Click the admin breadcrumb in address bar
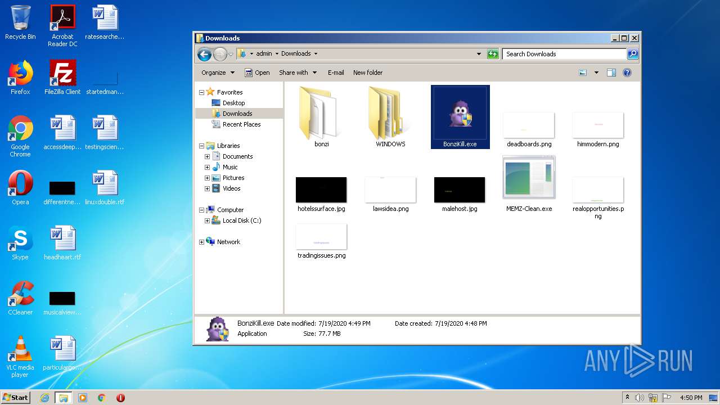 (264, 54)
